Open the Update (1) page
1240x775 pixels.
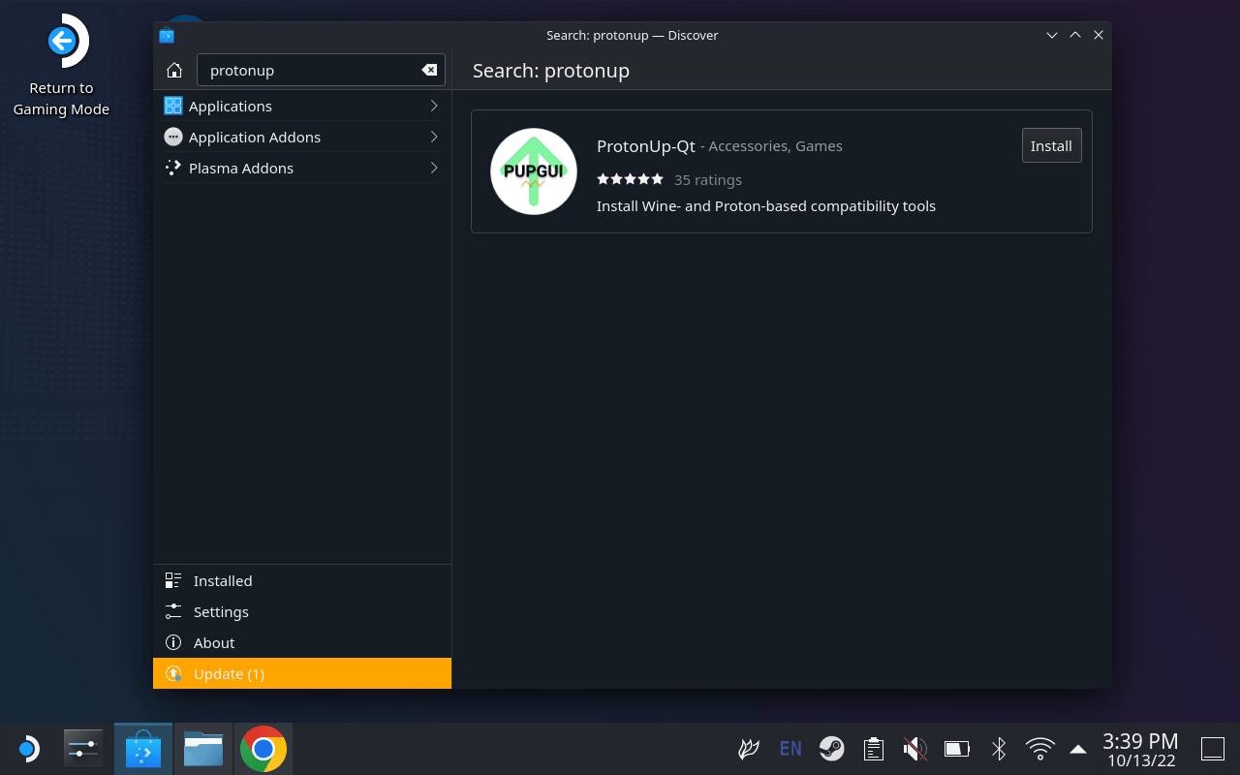(302, 673)
